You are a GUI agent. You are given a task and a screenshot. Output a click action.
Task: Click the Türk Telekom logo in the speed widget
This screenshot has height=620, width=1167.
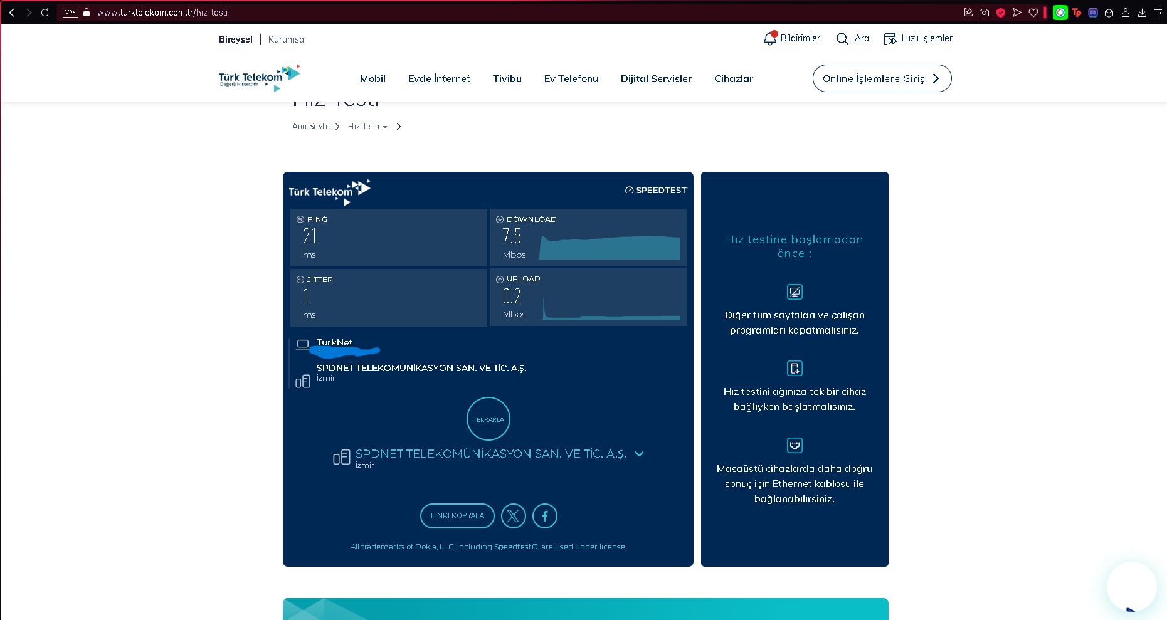[x=330, y=192]
